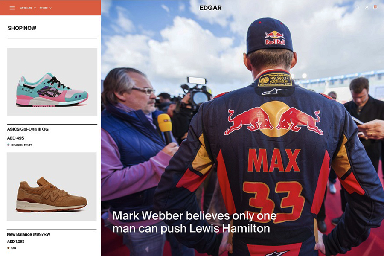The image size is (384, 256).
Task: Select the AED 1,295 price
Action: click(x=16, y=241)
